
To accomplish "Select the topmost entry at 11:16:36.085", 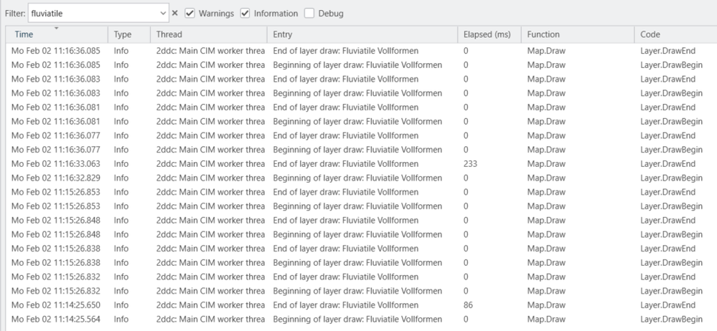I will [361, 51].
